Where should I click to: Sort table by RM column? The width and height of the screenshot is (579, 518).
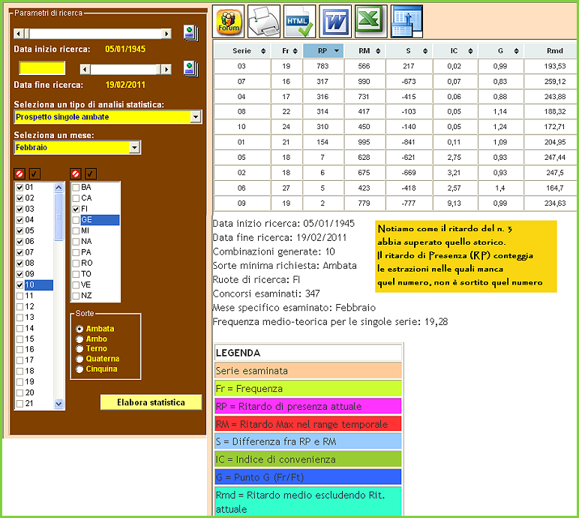coord(364,51)
